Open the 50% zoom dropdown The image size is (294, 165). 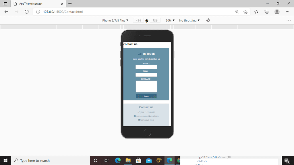tap(170, 20)
